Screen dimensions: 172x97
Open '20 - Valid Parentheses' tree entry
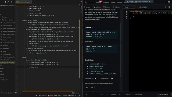(6, 26)
